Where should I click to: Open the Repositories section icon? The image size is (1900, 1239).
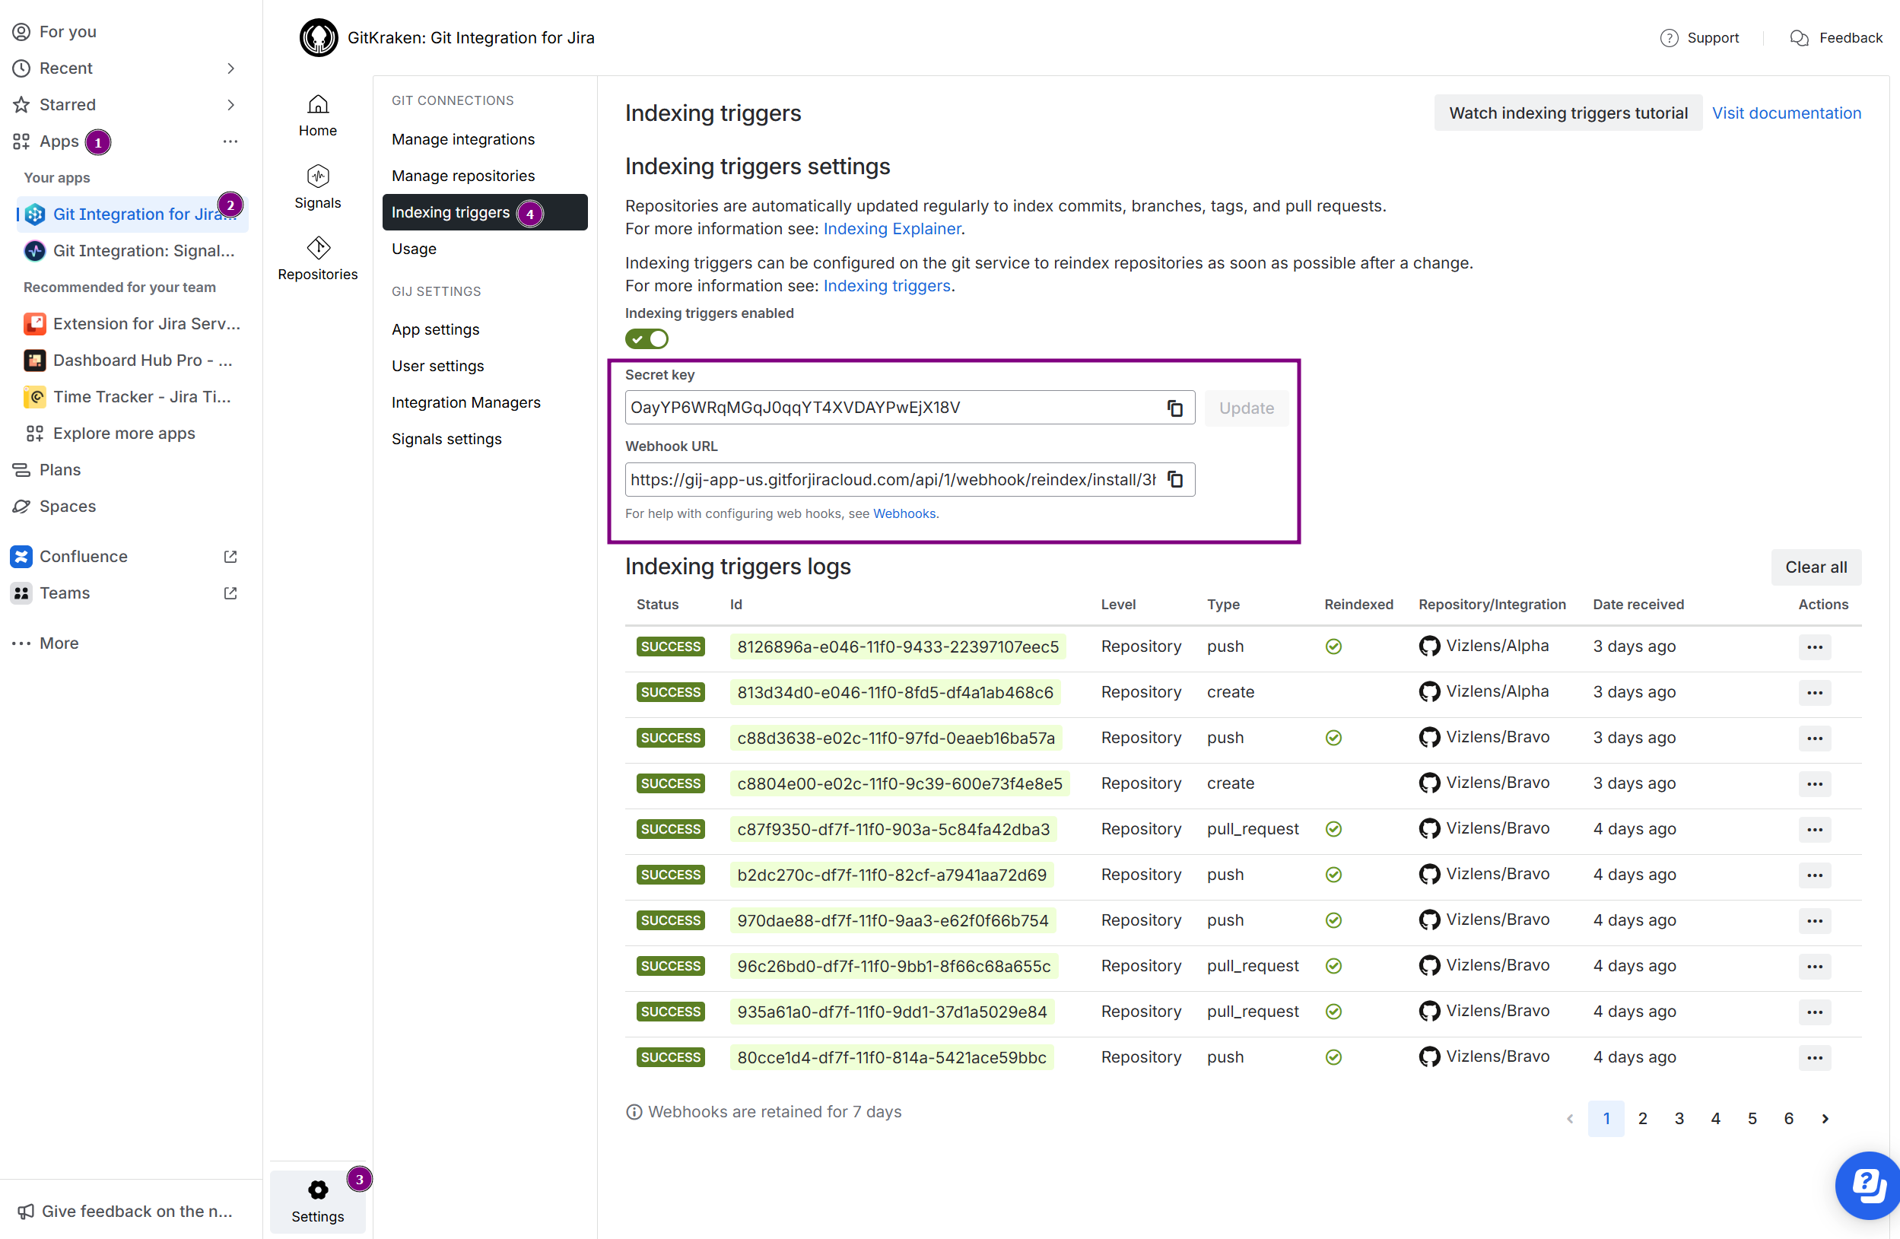(x=318, y=248)
